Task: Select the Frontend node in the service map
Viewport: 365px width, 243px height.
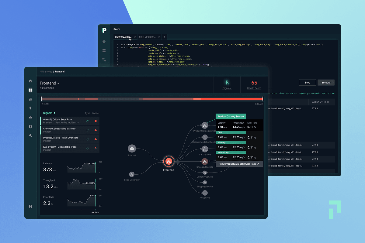Action: (x=169, y=161)
